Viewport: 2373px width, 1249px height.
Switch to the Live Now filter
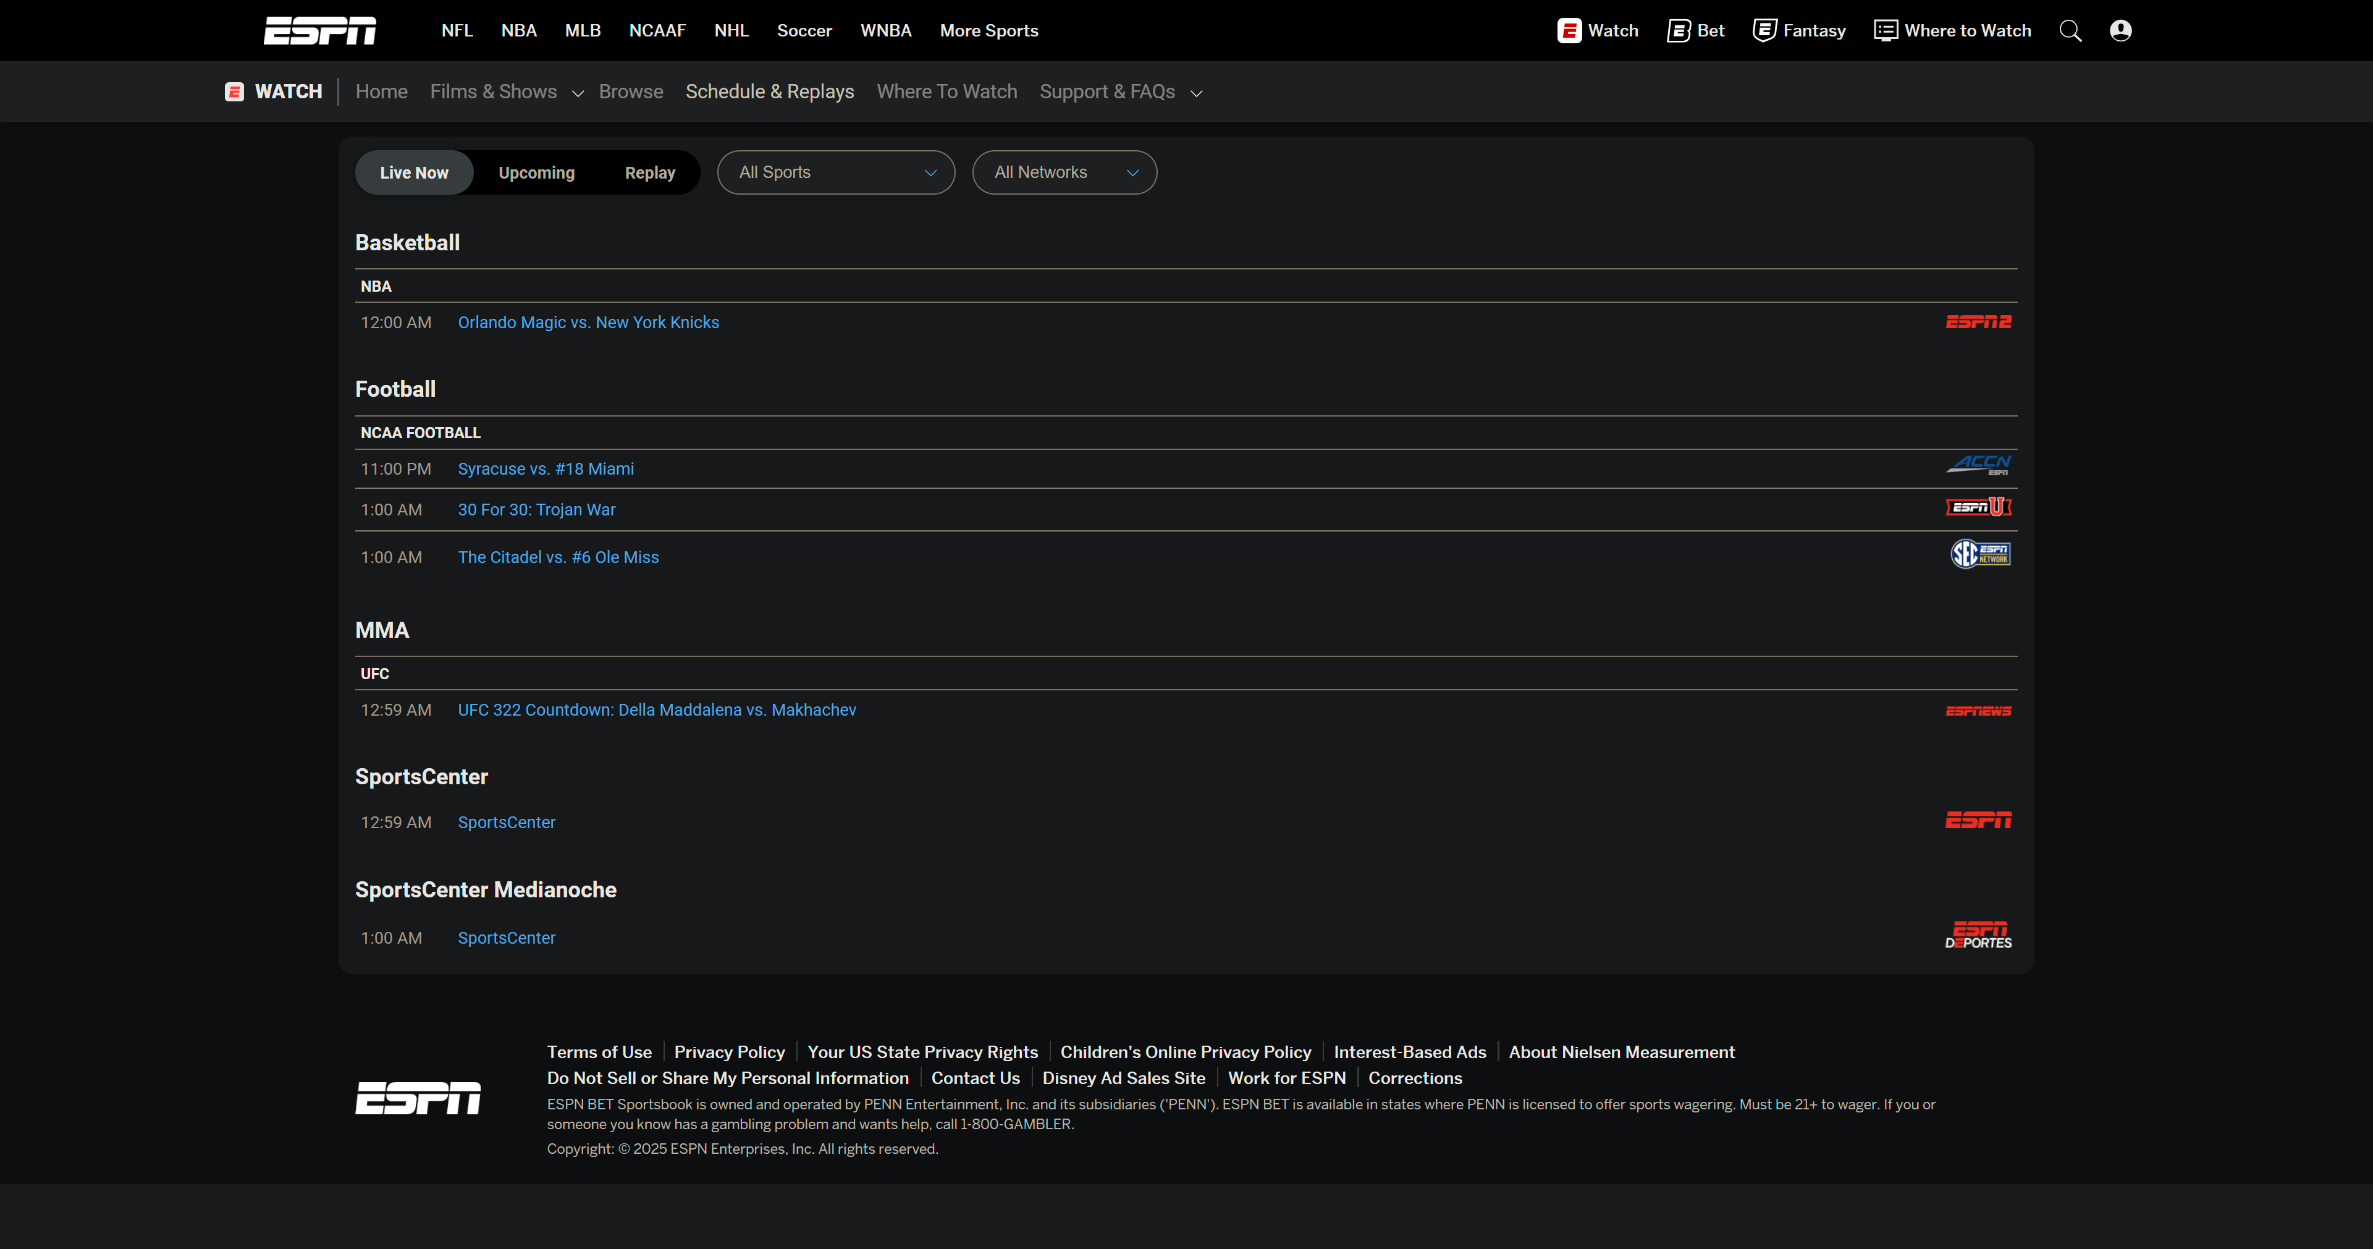tap(413, 172)
